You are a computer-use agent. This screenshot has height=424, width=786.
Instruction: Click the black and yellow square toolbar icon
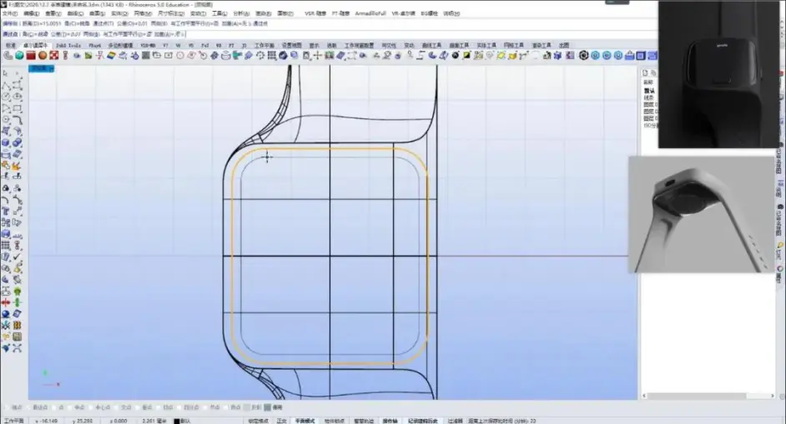(x=466, y=56)
